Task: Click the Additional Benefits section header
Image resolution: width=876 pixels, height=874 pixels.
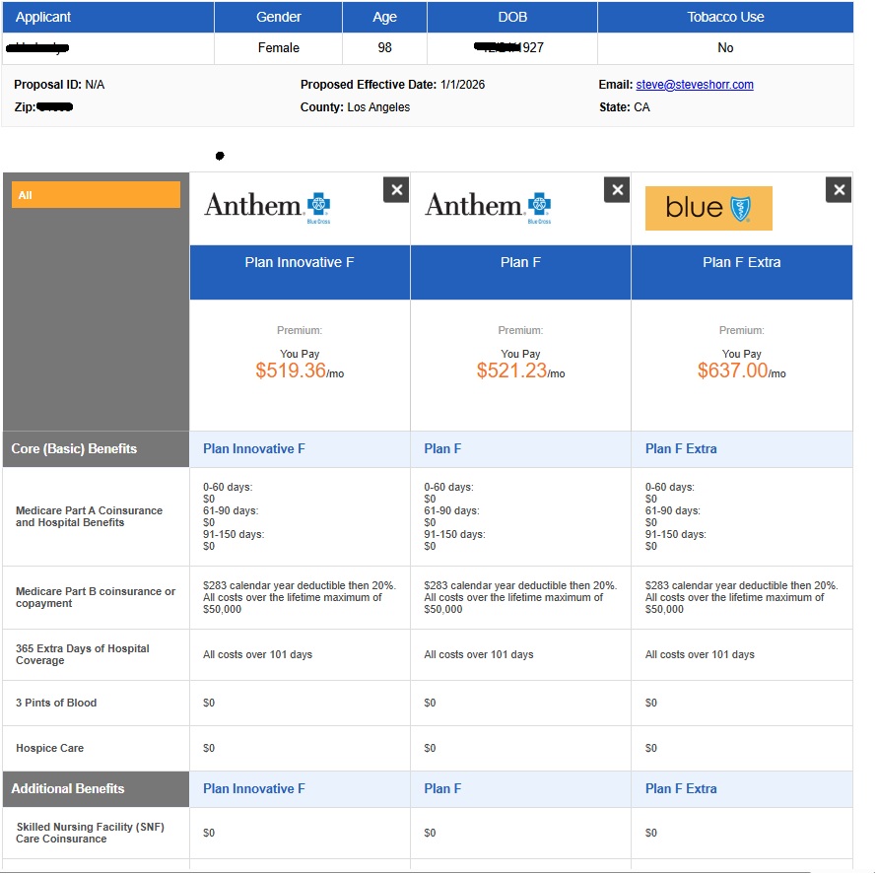Action: (x=68, y=789)
